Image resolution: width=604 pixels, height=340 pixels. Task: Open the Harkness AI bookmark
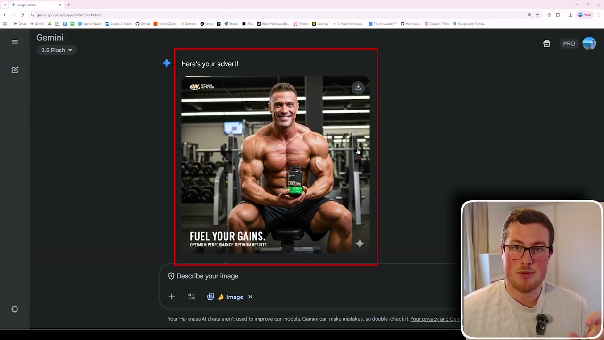411,23
